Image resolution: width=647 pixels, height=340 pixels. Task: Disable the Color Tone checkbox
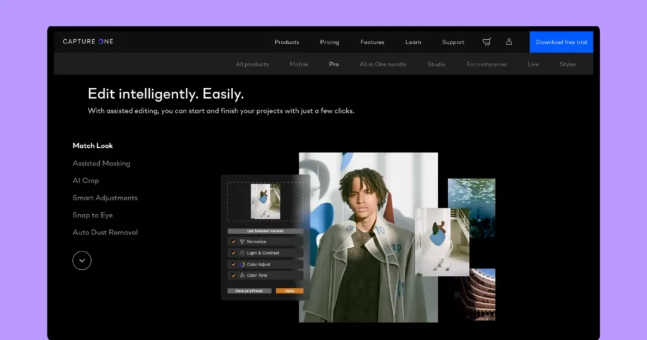[x=233, y=276]
